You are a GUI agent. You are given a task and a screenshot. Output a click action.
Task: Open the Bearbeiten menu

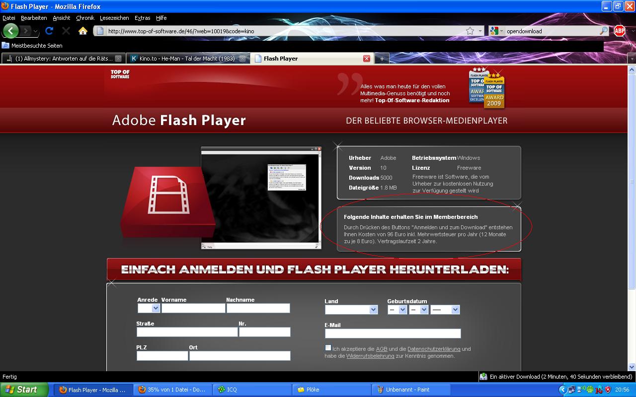(34, 18)
